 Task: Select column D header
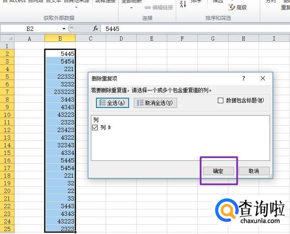[121, 38]
